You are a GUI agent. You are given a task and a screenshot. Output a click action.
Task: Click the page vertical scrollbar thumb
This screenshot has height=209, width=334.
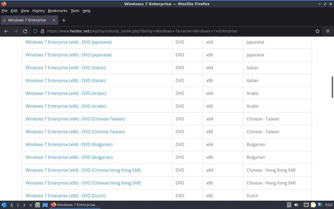click(332, 87)
